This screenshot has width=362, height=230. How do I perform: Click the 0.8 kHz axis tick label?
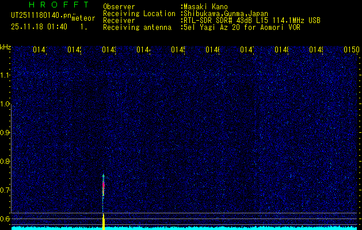coord(5,161)
